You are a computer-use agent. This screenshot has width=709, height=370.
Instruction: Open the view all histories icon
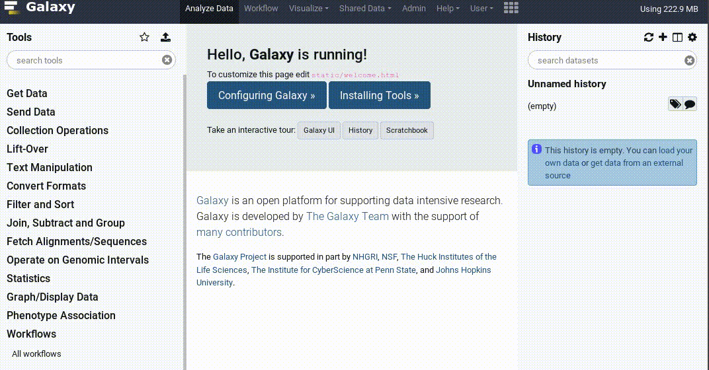point(677,38)
